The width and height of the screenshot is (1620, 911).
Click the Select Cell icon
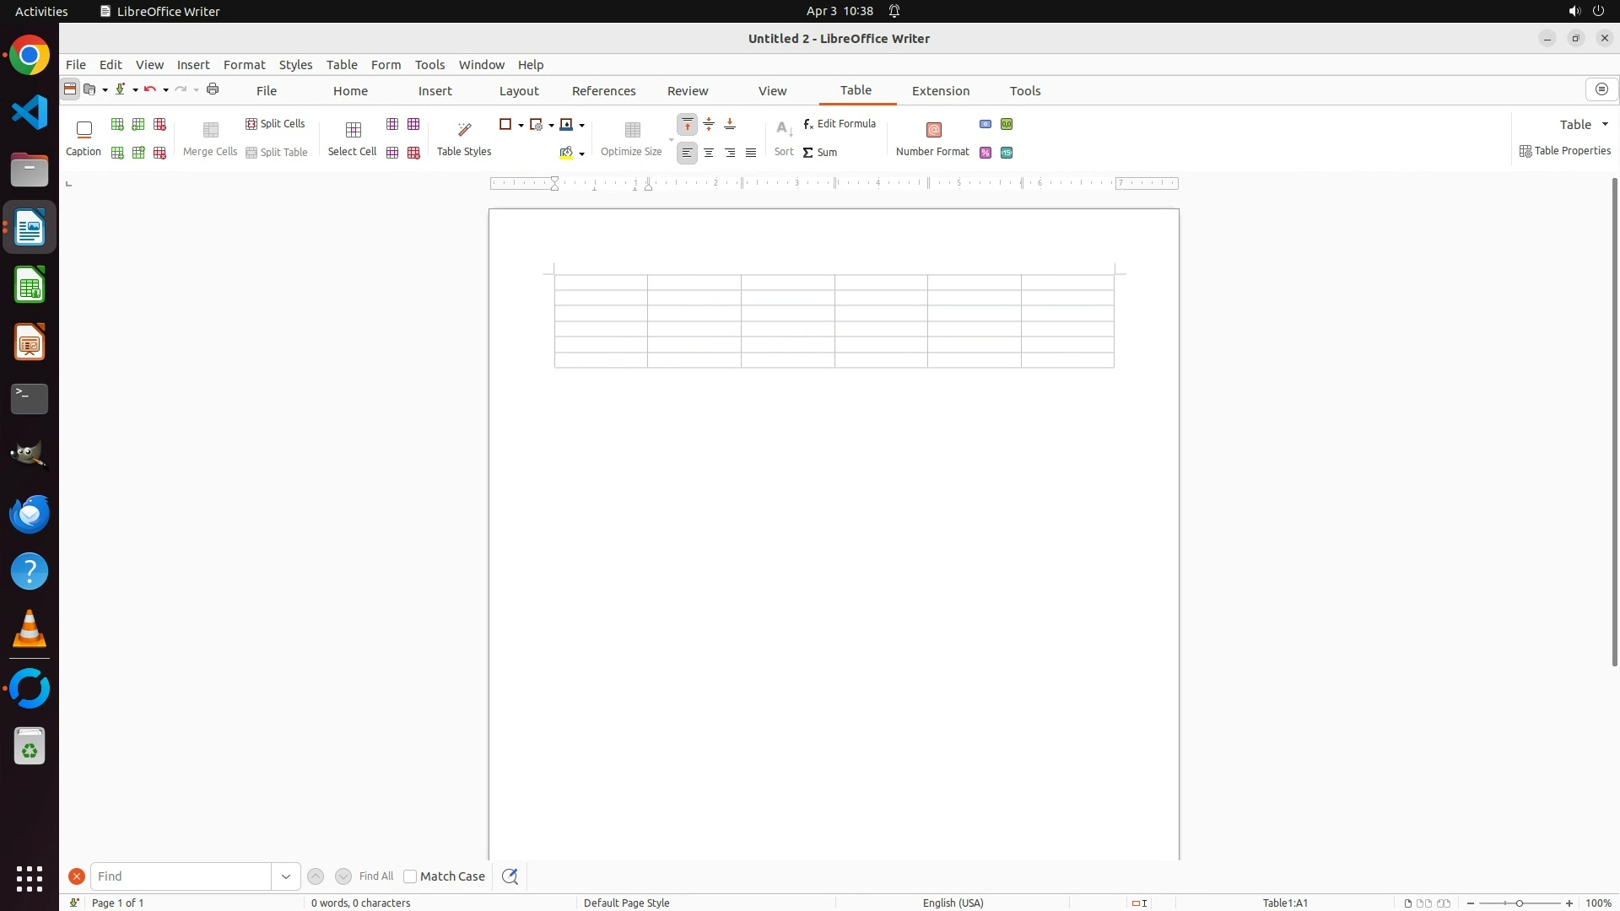click(x=353, y=130)
